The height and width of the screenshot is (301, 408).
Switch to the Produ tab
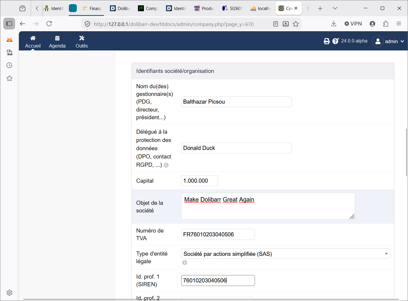click(x=204, y=8)
